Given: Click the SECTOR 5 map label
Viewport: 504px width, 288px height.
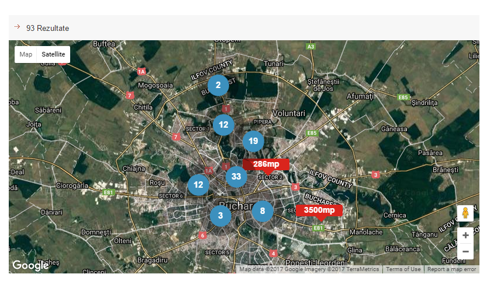Looking at the screenshot, I should (218, 252).
